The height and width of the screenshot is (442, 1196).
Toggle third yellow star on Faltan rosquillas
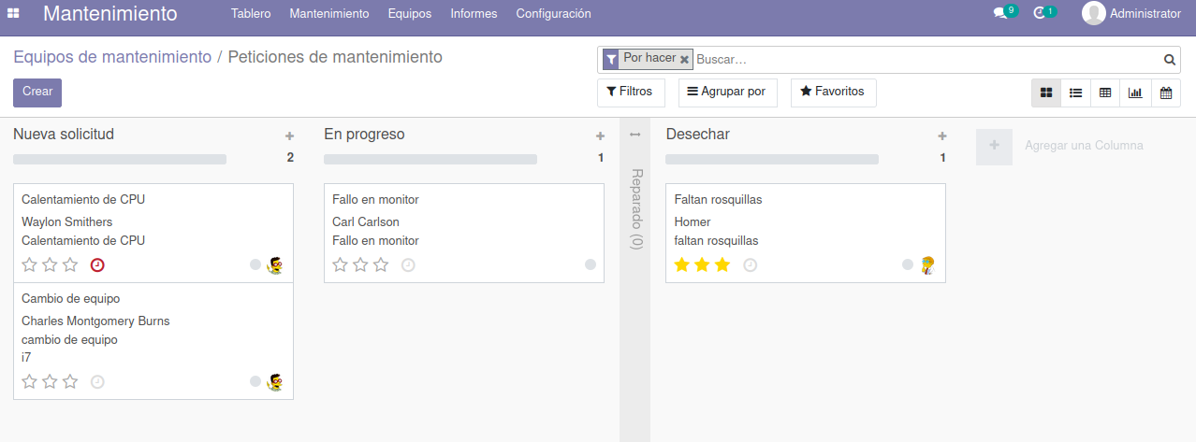click(722, 265)
